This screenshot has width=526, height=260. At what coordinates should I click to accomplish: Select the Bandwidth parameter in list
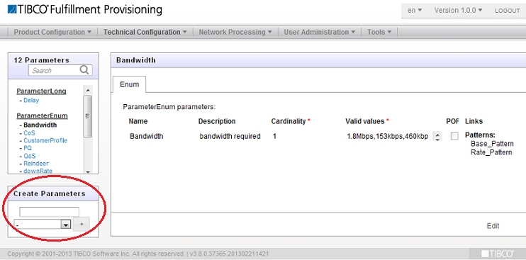40,125
